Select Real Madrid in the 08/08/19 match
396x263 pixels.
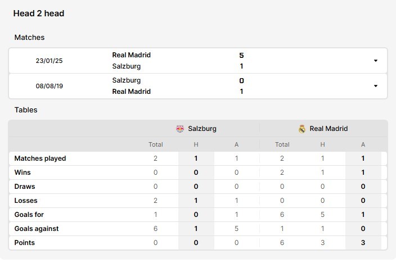coord(131,92)
